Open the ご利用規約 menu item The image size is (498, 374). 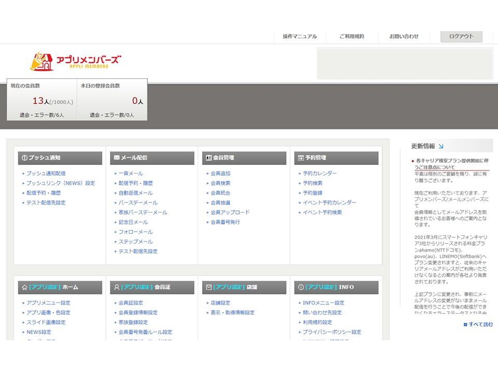coord(352,36)
